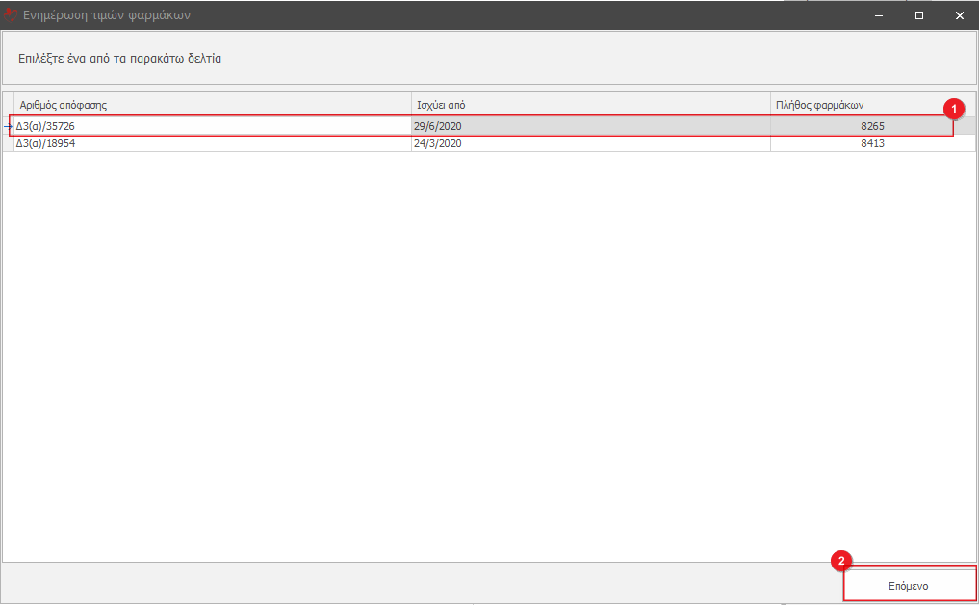Screen dimensions: 979x605
Task: Maximize the drug price update window
Action: pyautogui.click(x=918, y=15)
